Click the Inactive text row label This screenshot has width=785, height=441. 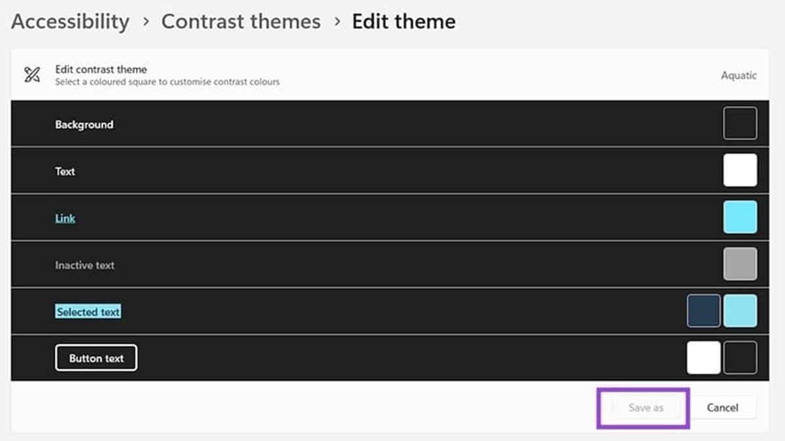point(84,265)
